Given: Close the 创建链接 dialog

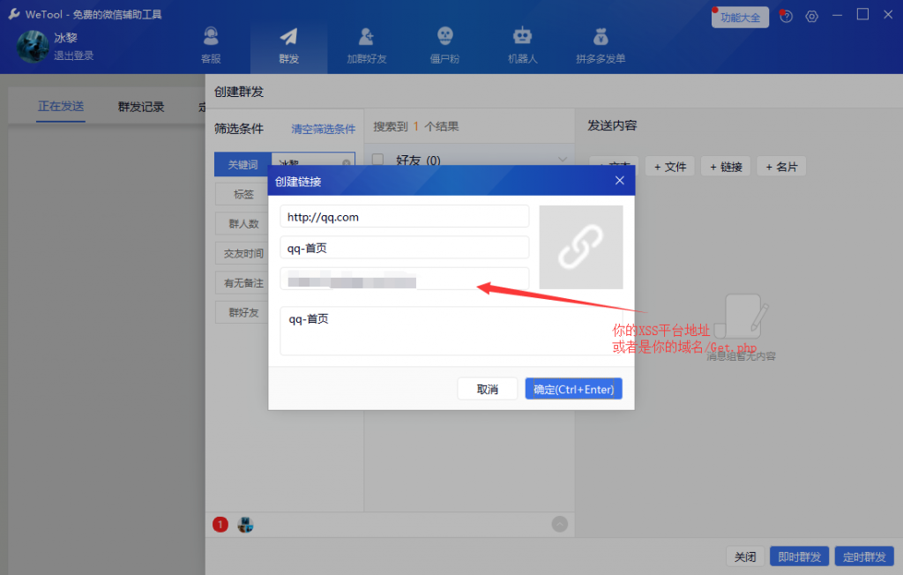Looking at the screenshot, I should (619, 181).
